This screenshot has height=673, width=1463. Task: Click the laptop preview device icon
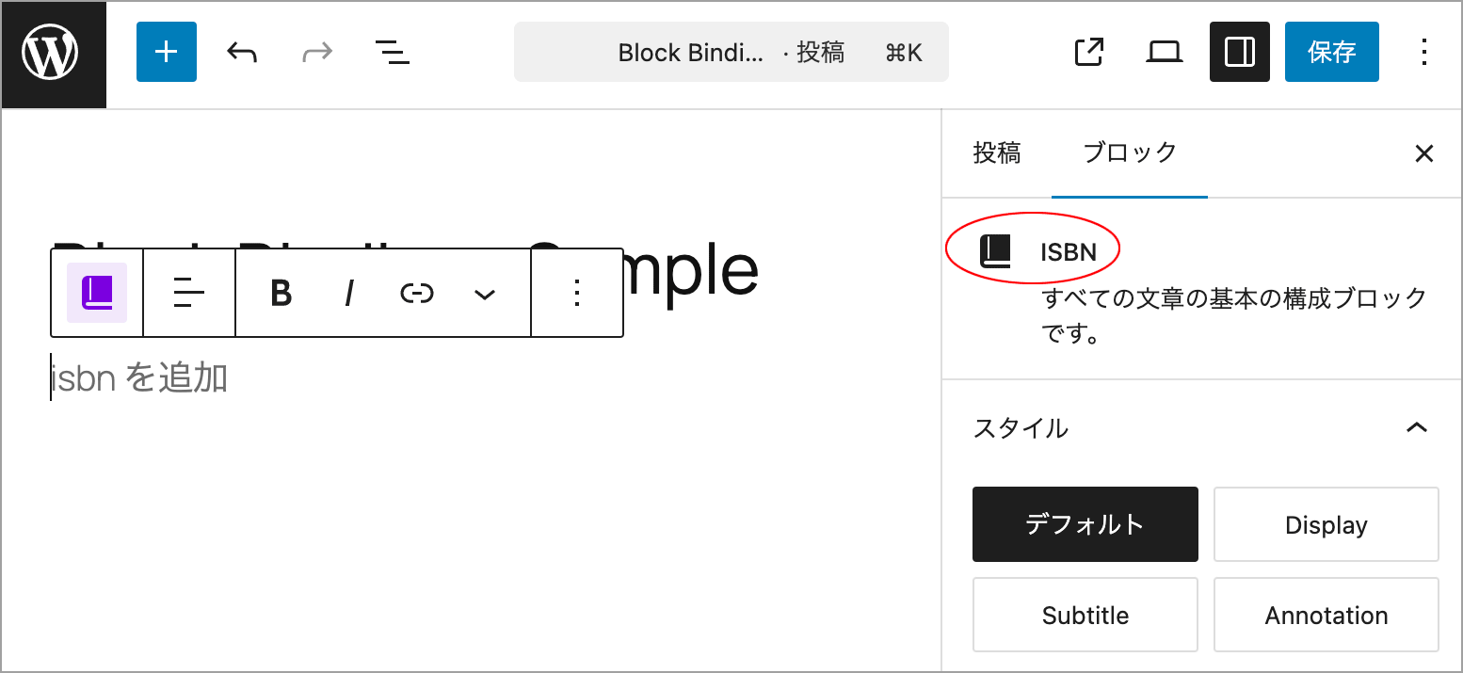point(1165,52)
